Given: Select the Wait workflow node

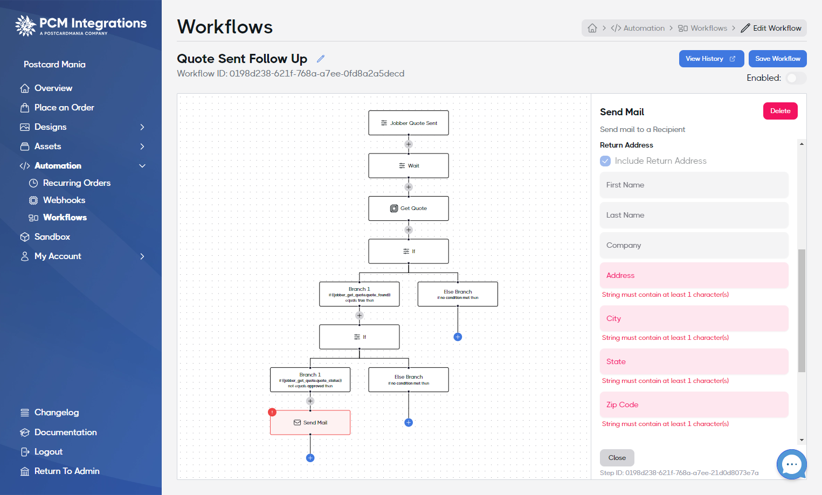Looking at the screenshot, I should click(409, 166).
